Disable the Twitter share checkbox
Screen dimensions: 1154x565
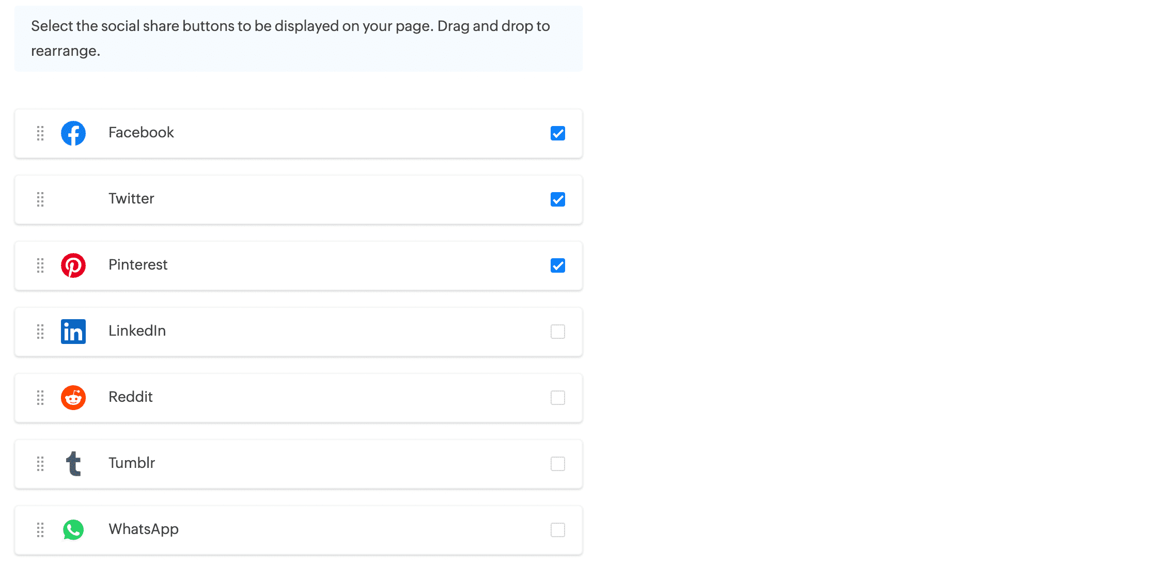click(558, 199)
